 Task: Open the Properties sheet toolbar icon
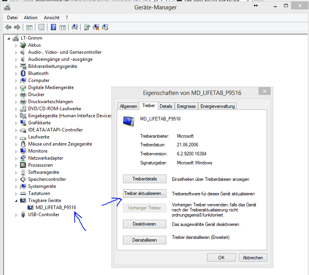click(41, 27)
